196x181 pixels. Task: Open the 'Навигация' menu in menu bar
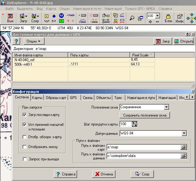pos(113,9)
